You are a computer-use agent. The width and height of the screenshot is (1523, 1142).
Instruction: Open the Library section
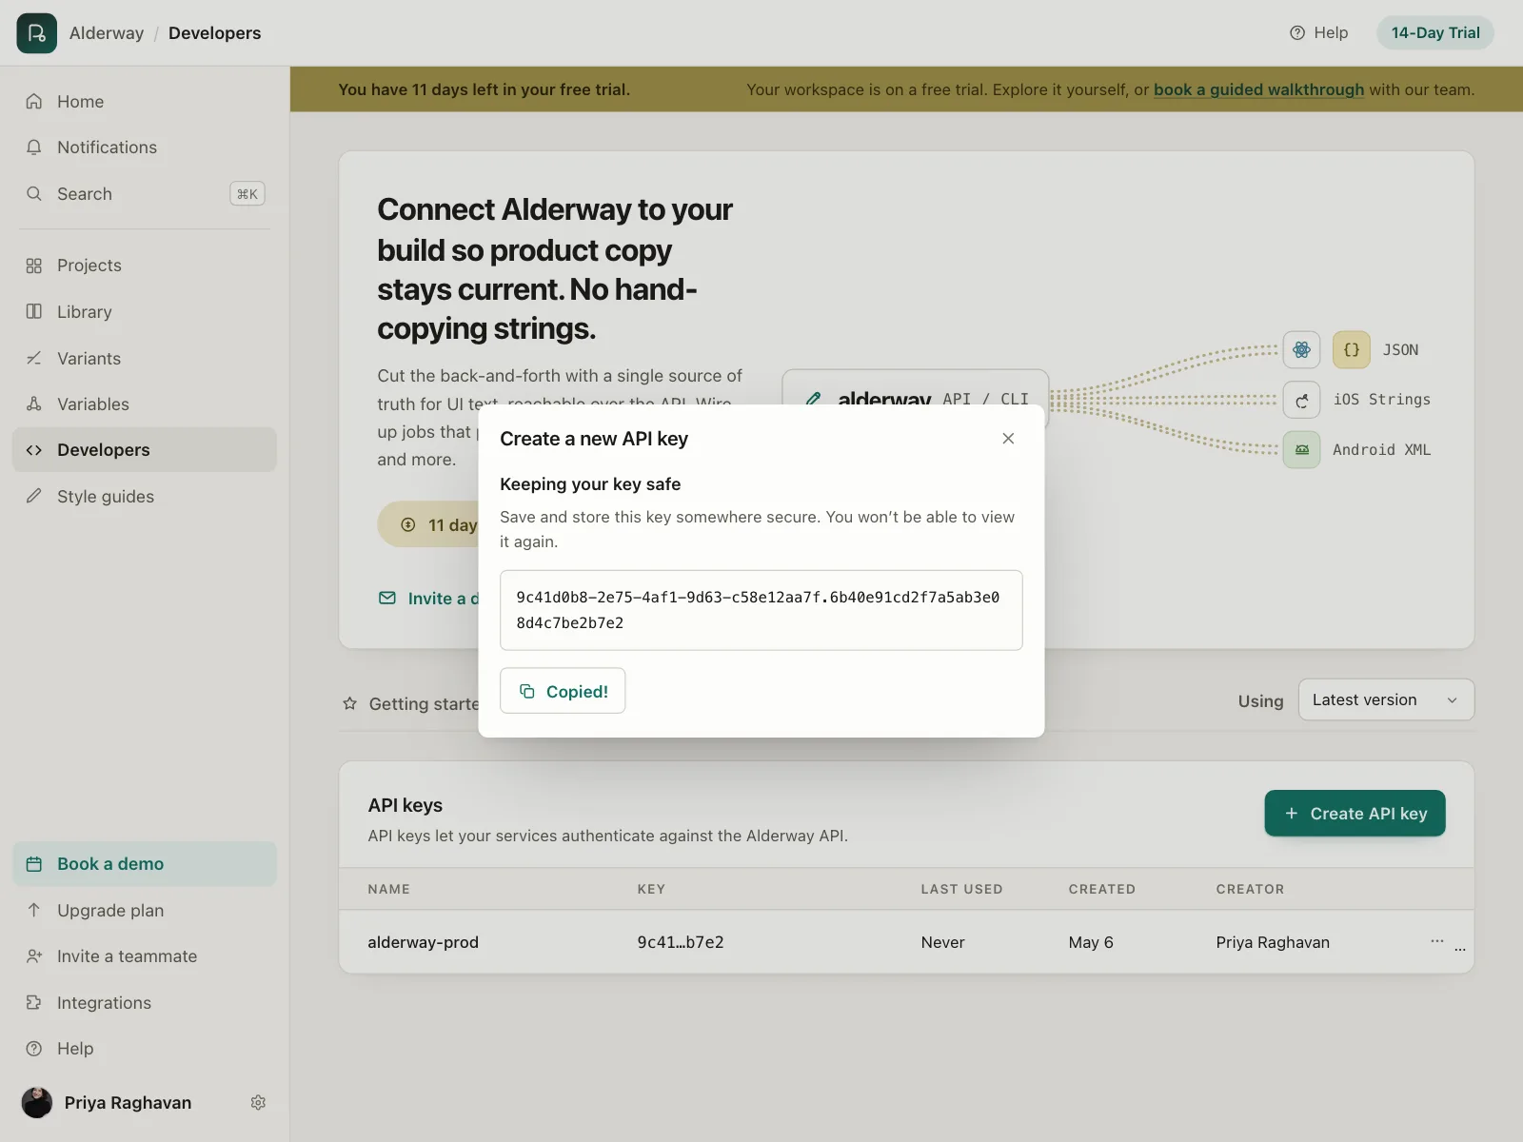tap(145, 312)
